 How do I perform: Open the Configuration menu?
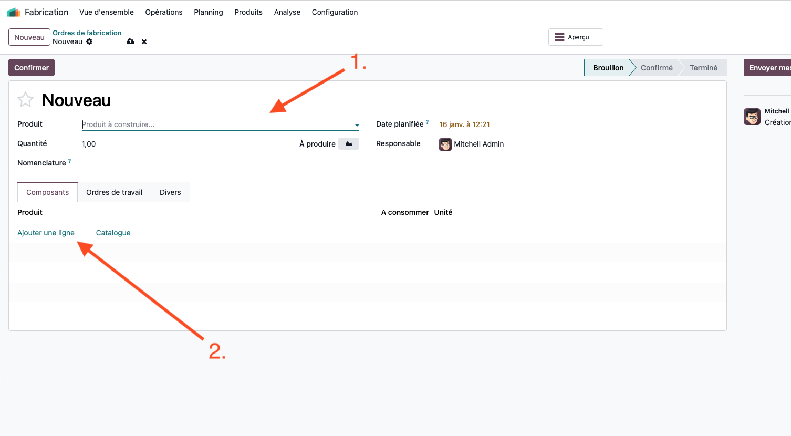click(335, 12)
